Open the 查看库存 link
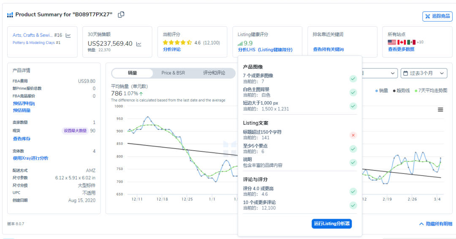The height and width of the screenshot is (239, 456). (22, 139)
